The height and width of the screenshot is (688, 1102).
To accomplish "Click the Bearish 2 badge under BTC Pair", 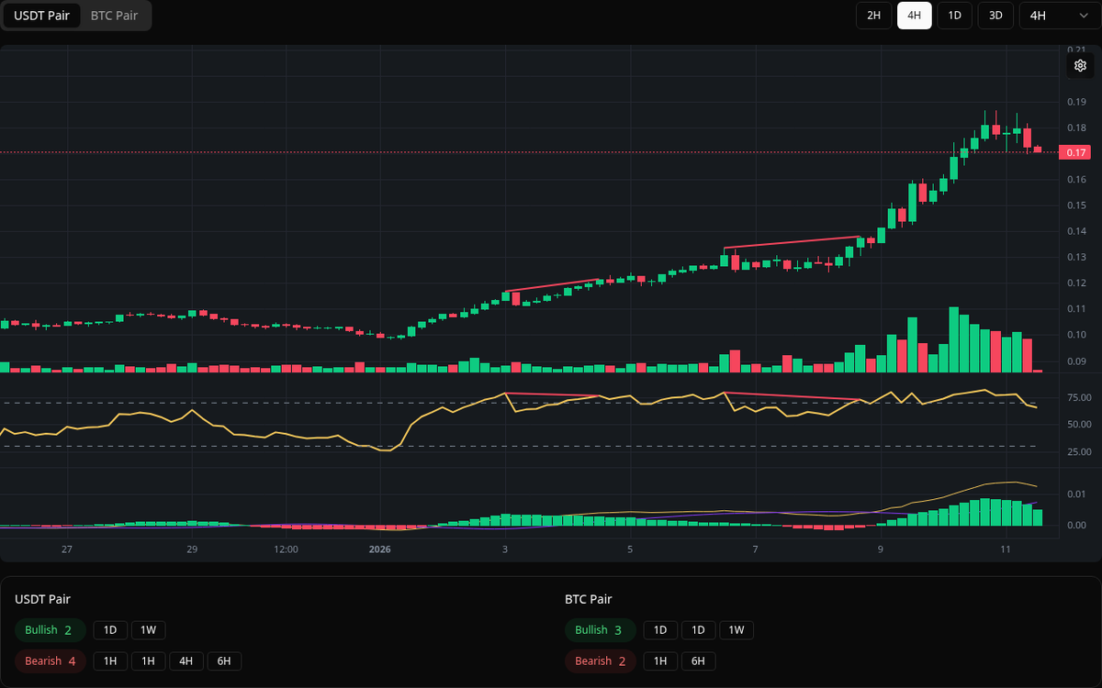I will 600,660.
